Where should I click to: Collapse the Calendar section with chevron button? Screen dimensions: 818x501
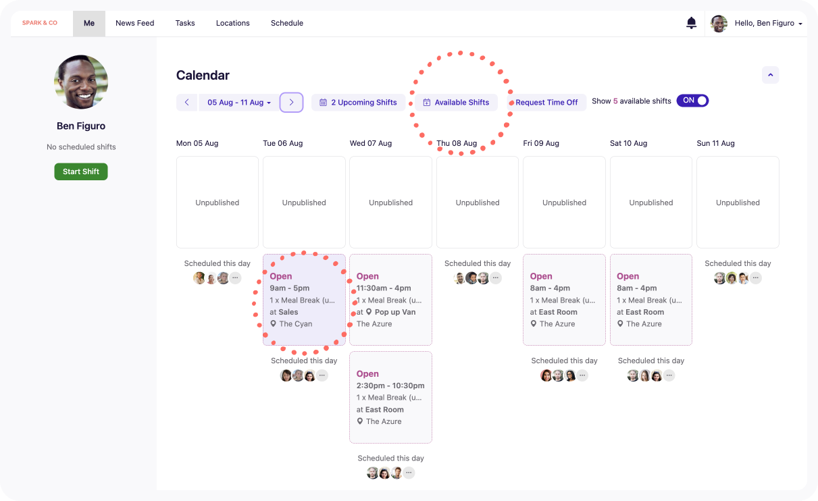(770, 75)
